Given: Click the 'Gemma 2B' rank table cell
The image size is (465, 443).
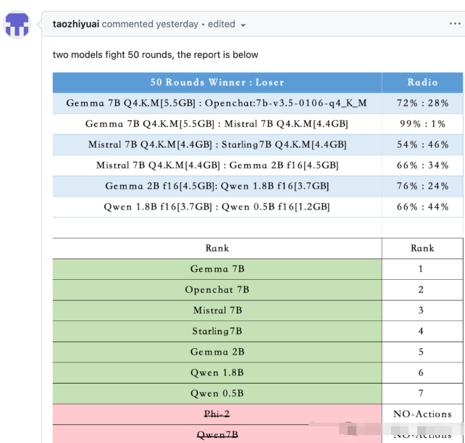Looking at the screenshot, I should coord(217,352).
